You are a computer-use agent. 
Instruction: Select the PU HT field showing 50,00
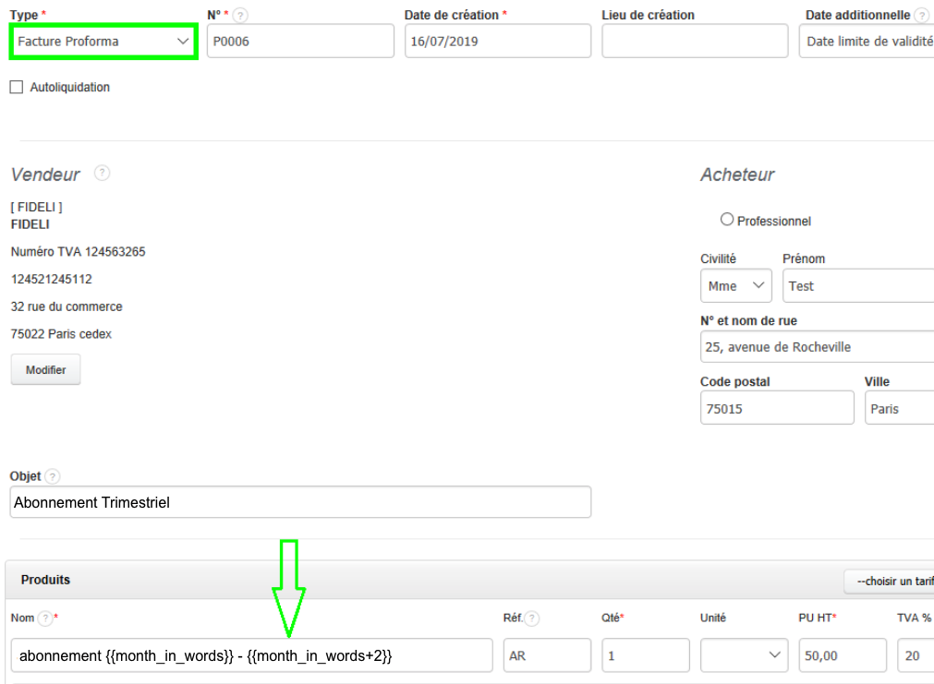[842, 655]
